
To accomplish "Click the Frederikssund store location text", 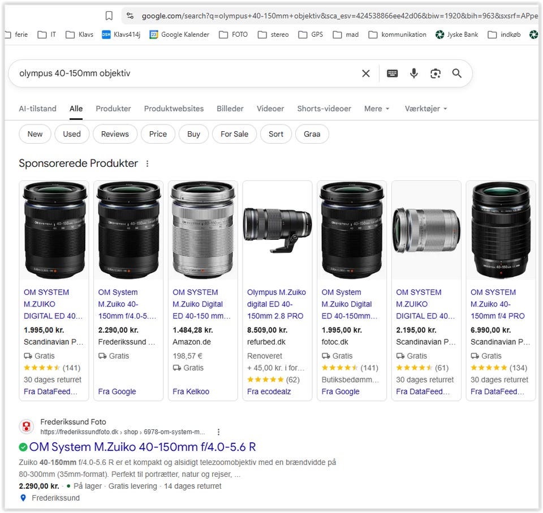I will click(55, 498).
